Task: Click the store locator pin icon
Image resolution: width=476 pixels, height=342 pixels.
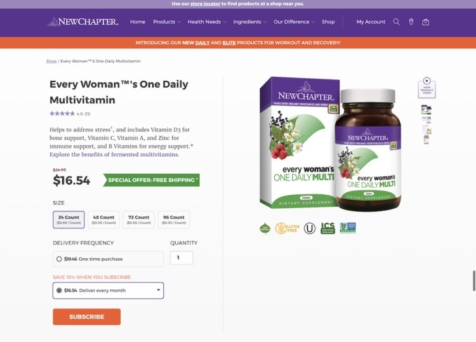Action: [411, 22]
